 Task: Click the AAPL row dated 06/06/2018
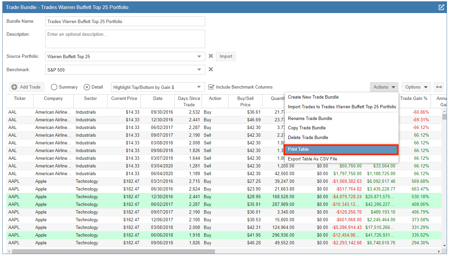click(224, 235)
